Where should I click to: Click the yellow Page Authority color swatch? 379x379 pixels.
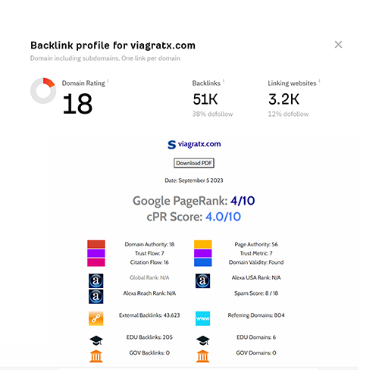pos(203,244)
